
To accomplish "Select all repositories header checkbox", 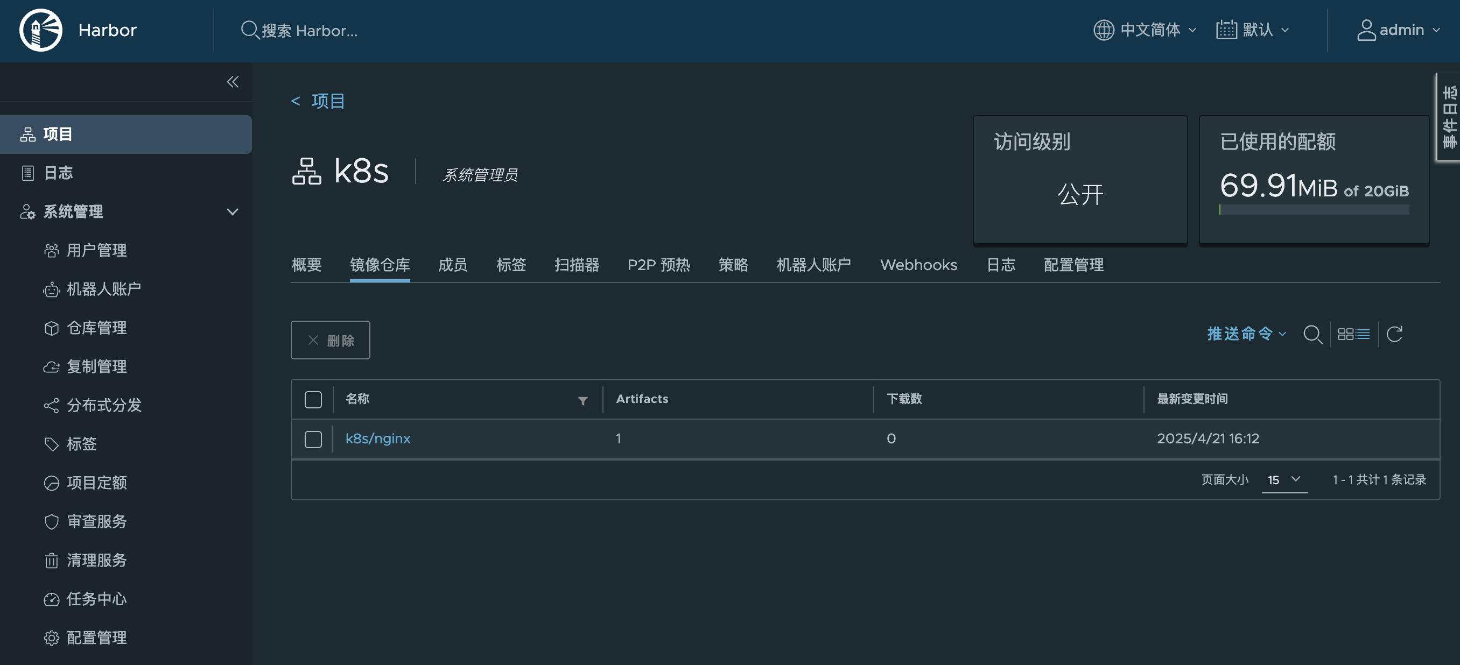I will tap(313, 400).
